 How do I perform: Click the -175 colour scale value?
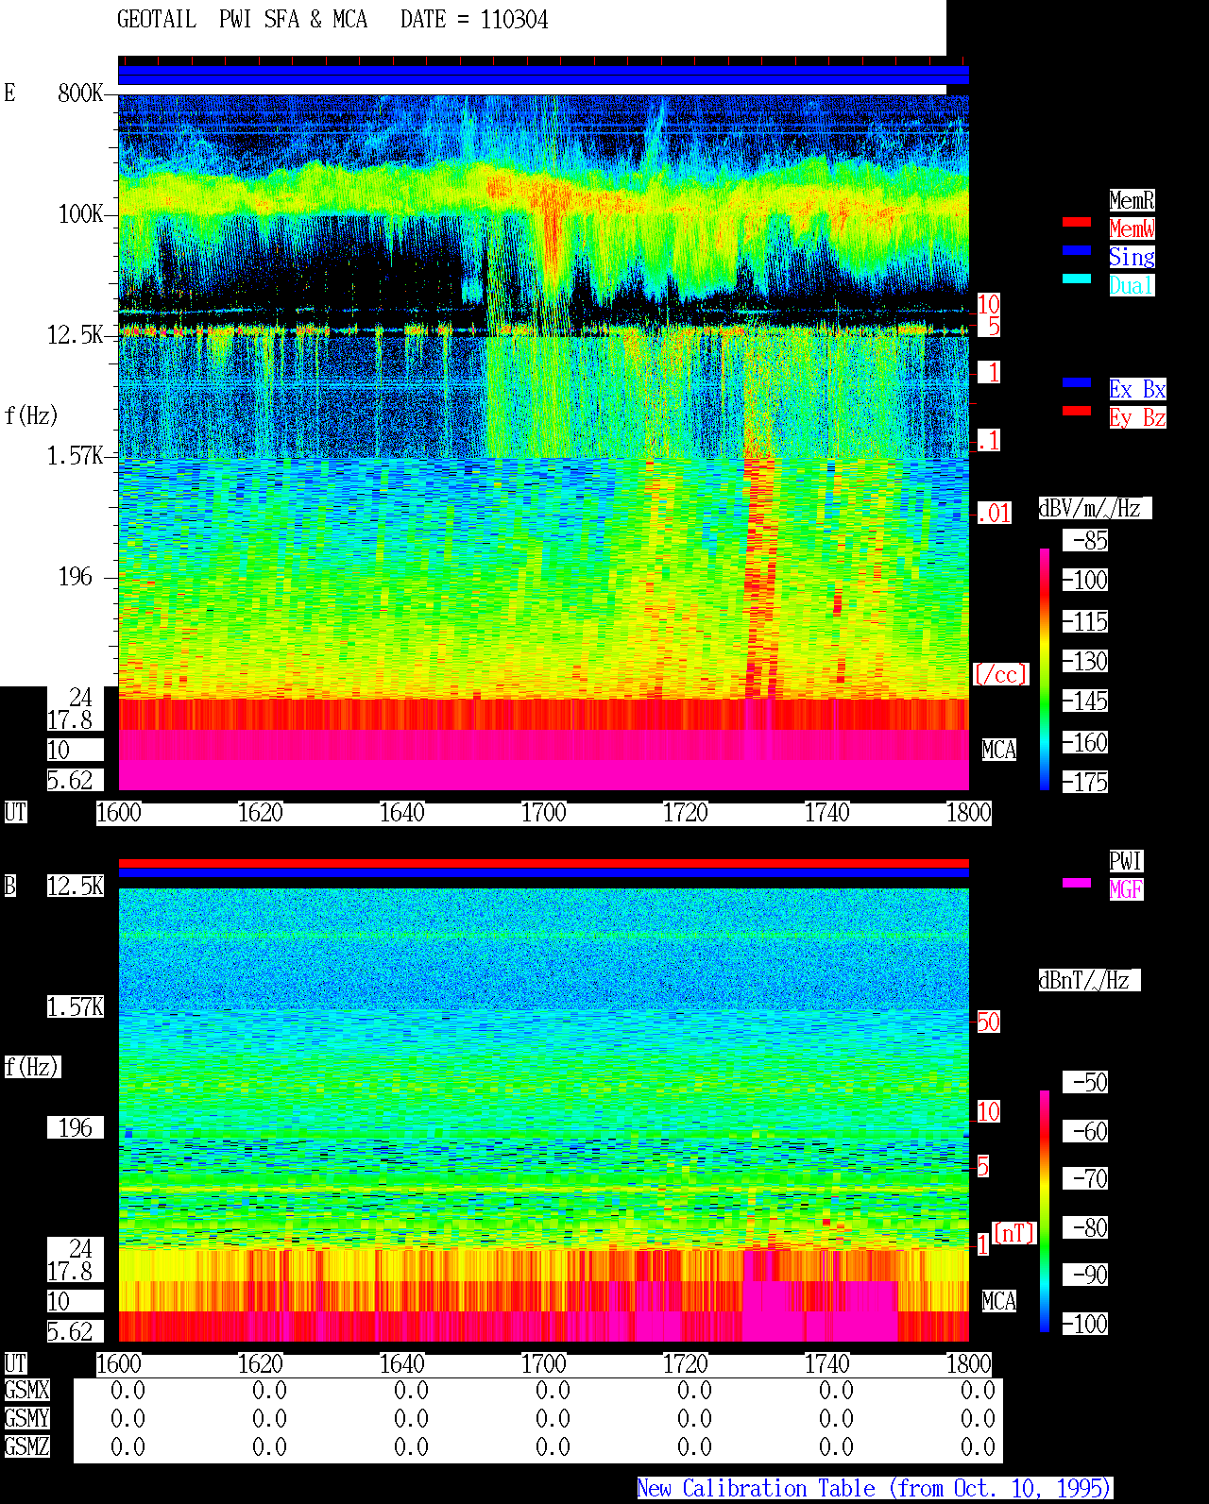1085,782
